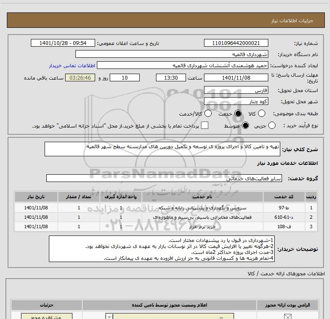Click service code ف-108 cell
This screenshot has height=319, width=330.
click(x=284, y=227)
